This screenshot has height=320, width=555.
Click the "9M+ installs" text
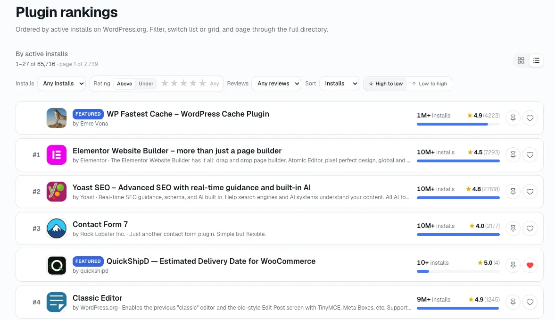click(434, 300)
